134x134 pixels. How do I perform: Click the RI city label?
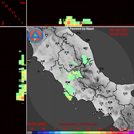[x=75, y=70]
